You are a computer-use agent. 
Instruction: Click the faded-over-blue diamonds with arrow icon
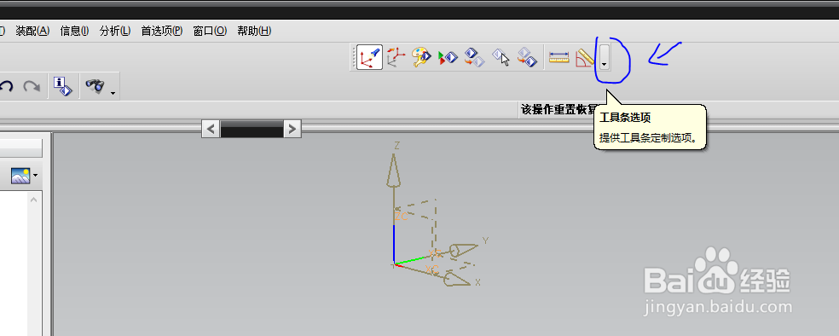click(x=527, y=57)
